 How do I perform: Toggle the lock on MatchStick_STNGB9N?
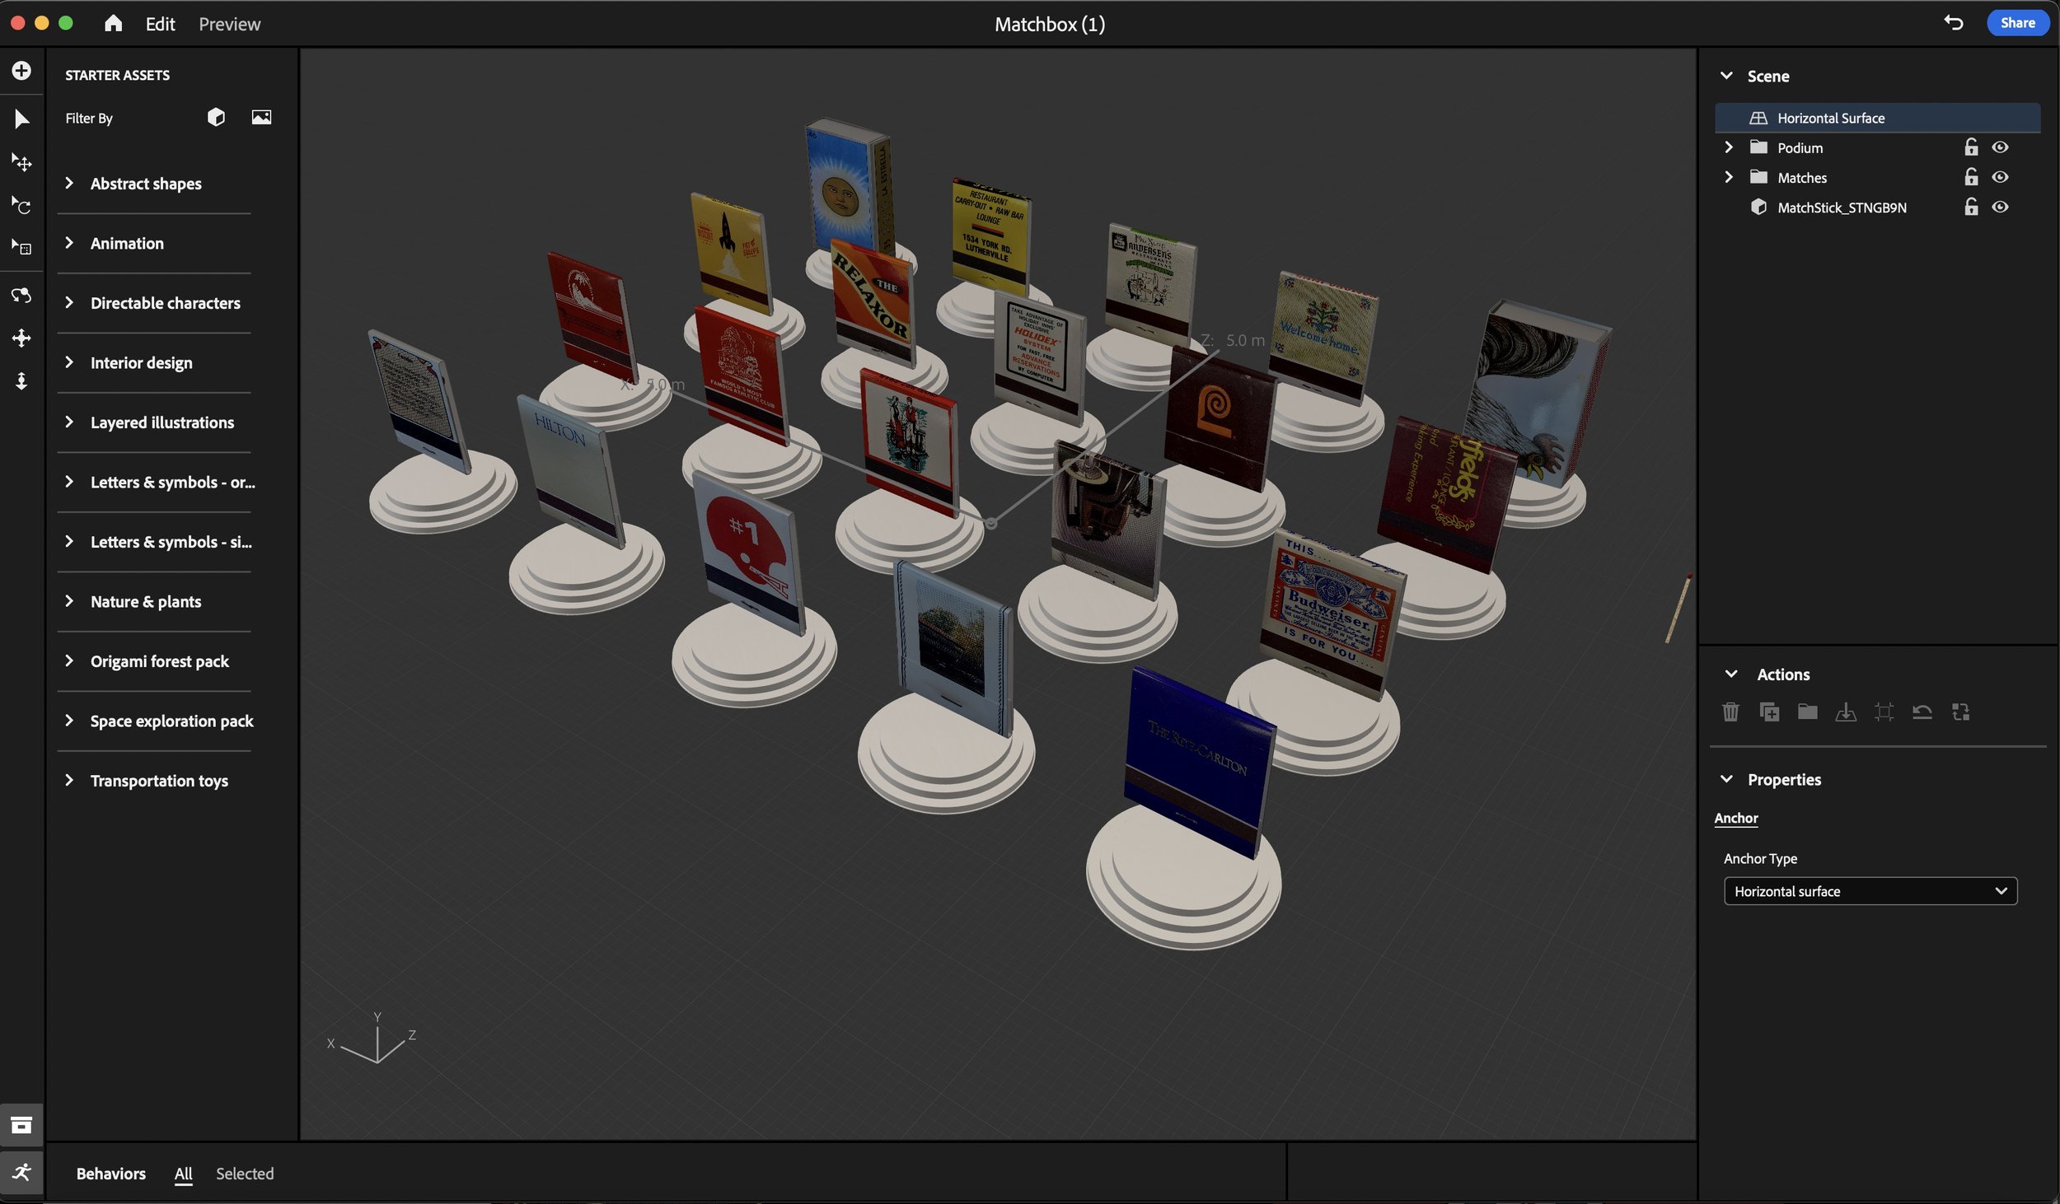click(1971, 207)
